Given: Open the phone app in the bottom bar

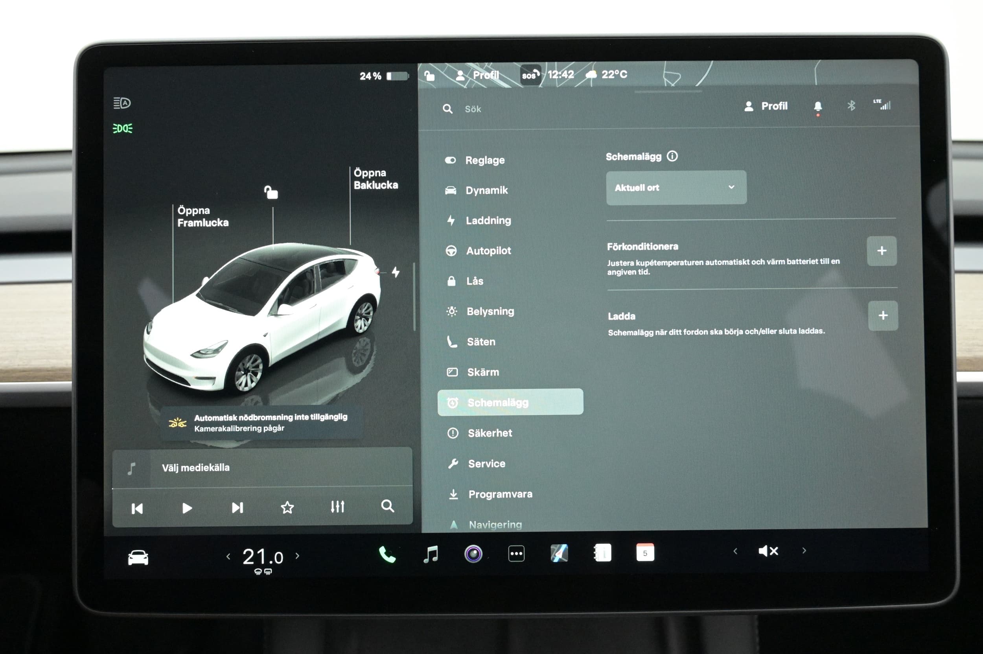Looking at the screenshot, I should click(x=387, y=555).
